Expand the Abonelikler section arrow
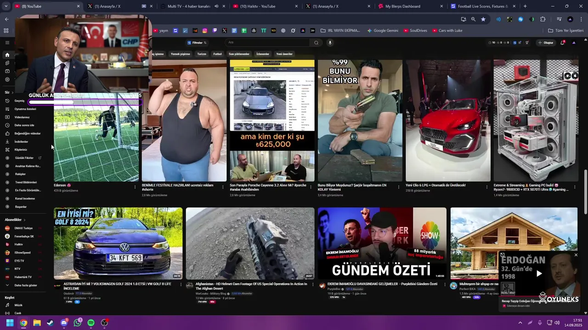This screenshot has width=588, height=330. (25, 220)
